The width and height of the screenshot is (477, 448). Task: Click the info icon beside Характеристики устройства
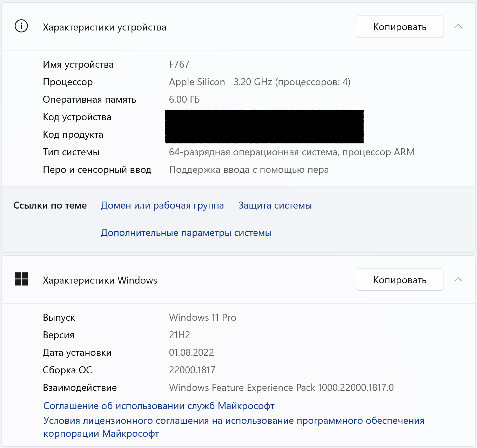point(21,26)
